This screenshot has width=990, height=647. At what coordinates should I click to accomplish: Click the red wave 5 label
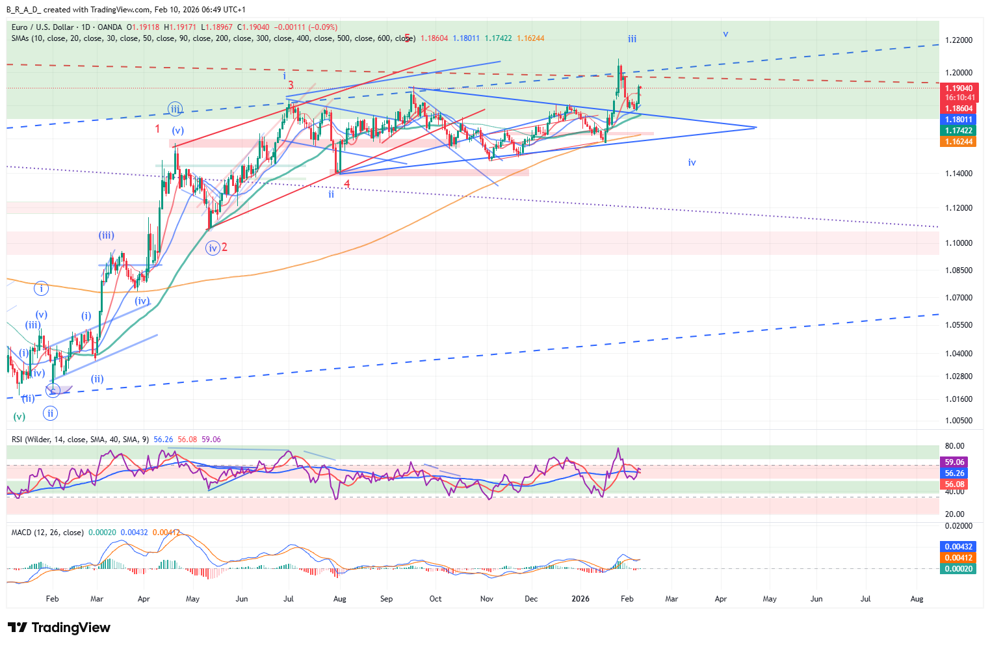(408, 38)
